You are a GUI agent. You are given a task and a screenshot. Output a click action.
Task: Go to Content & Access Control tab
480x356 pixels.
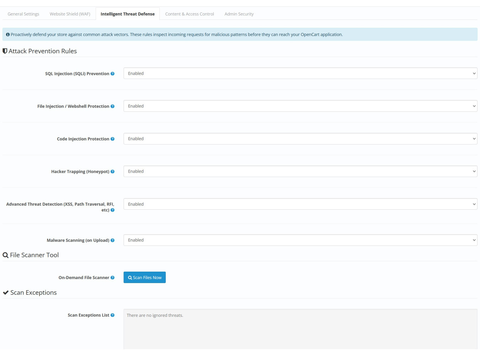point(190,14)
